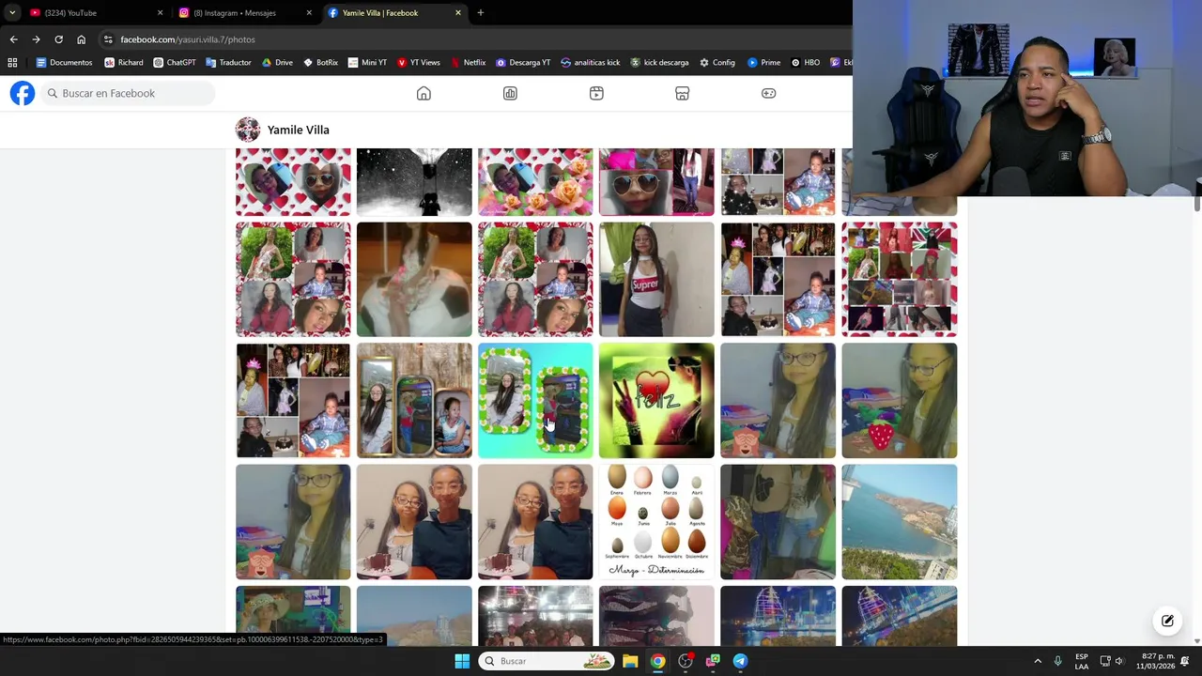
Task: Open the taskbar volume icon
Action: click(x=1119, y=661)
